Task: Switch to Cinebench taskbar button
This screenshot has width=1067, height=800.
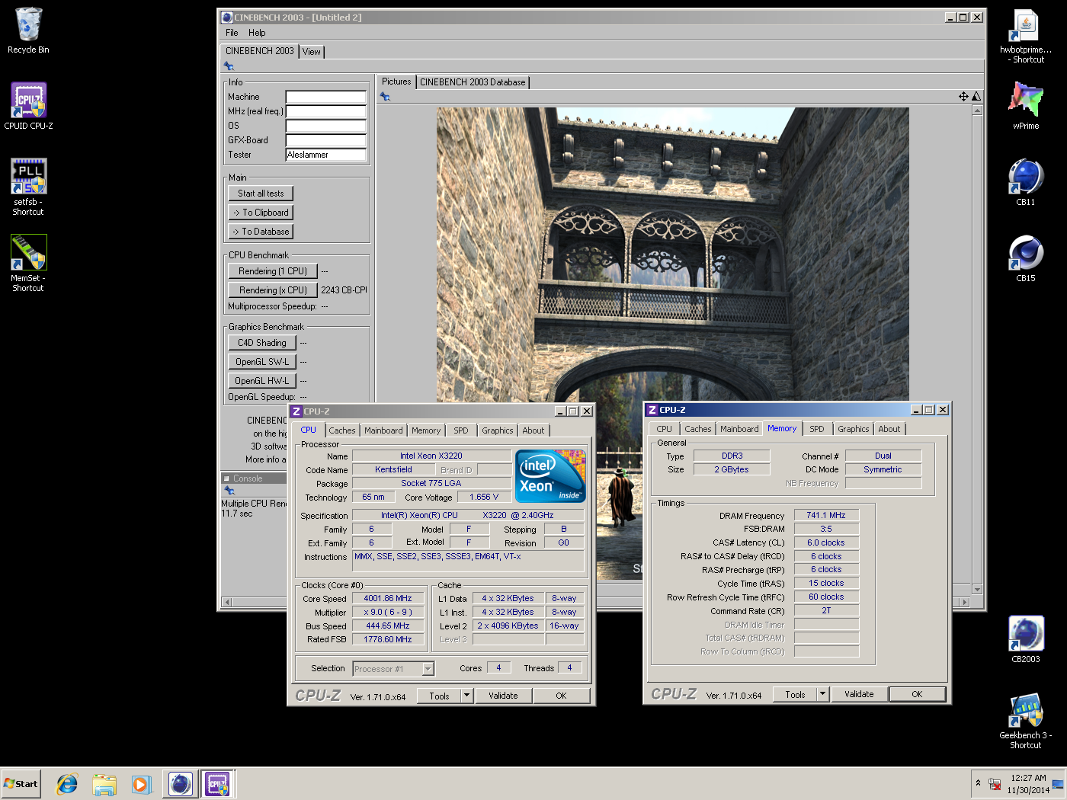Action: pyautogui.click(x=181, y=784)
